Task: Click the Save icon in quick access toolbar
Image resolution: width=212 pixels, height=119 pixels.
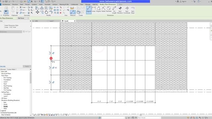Action: pos(6,1)
